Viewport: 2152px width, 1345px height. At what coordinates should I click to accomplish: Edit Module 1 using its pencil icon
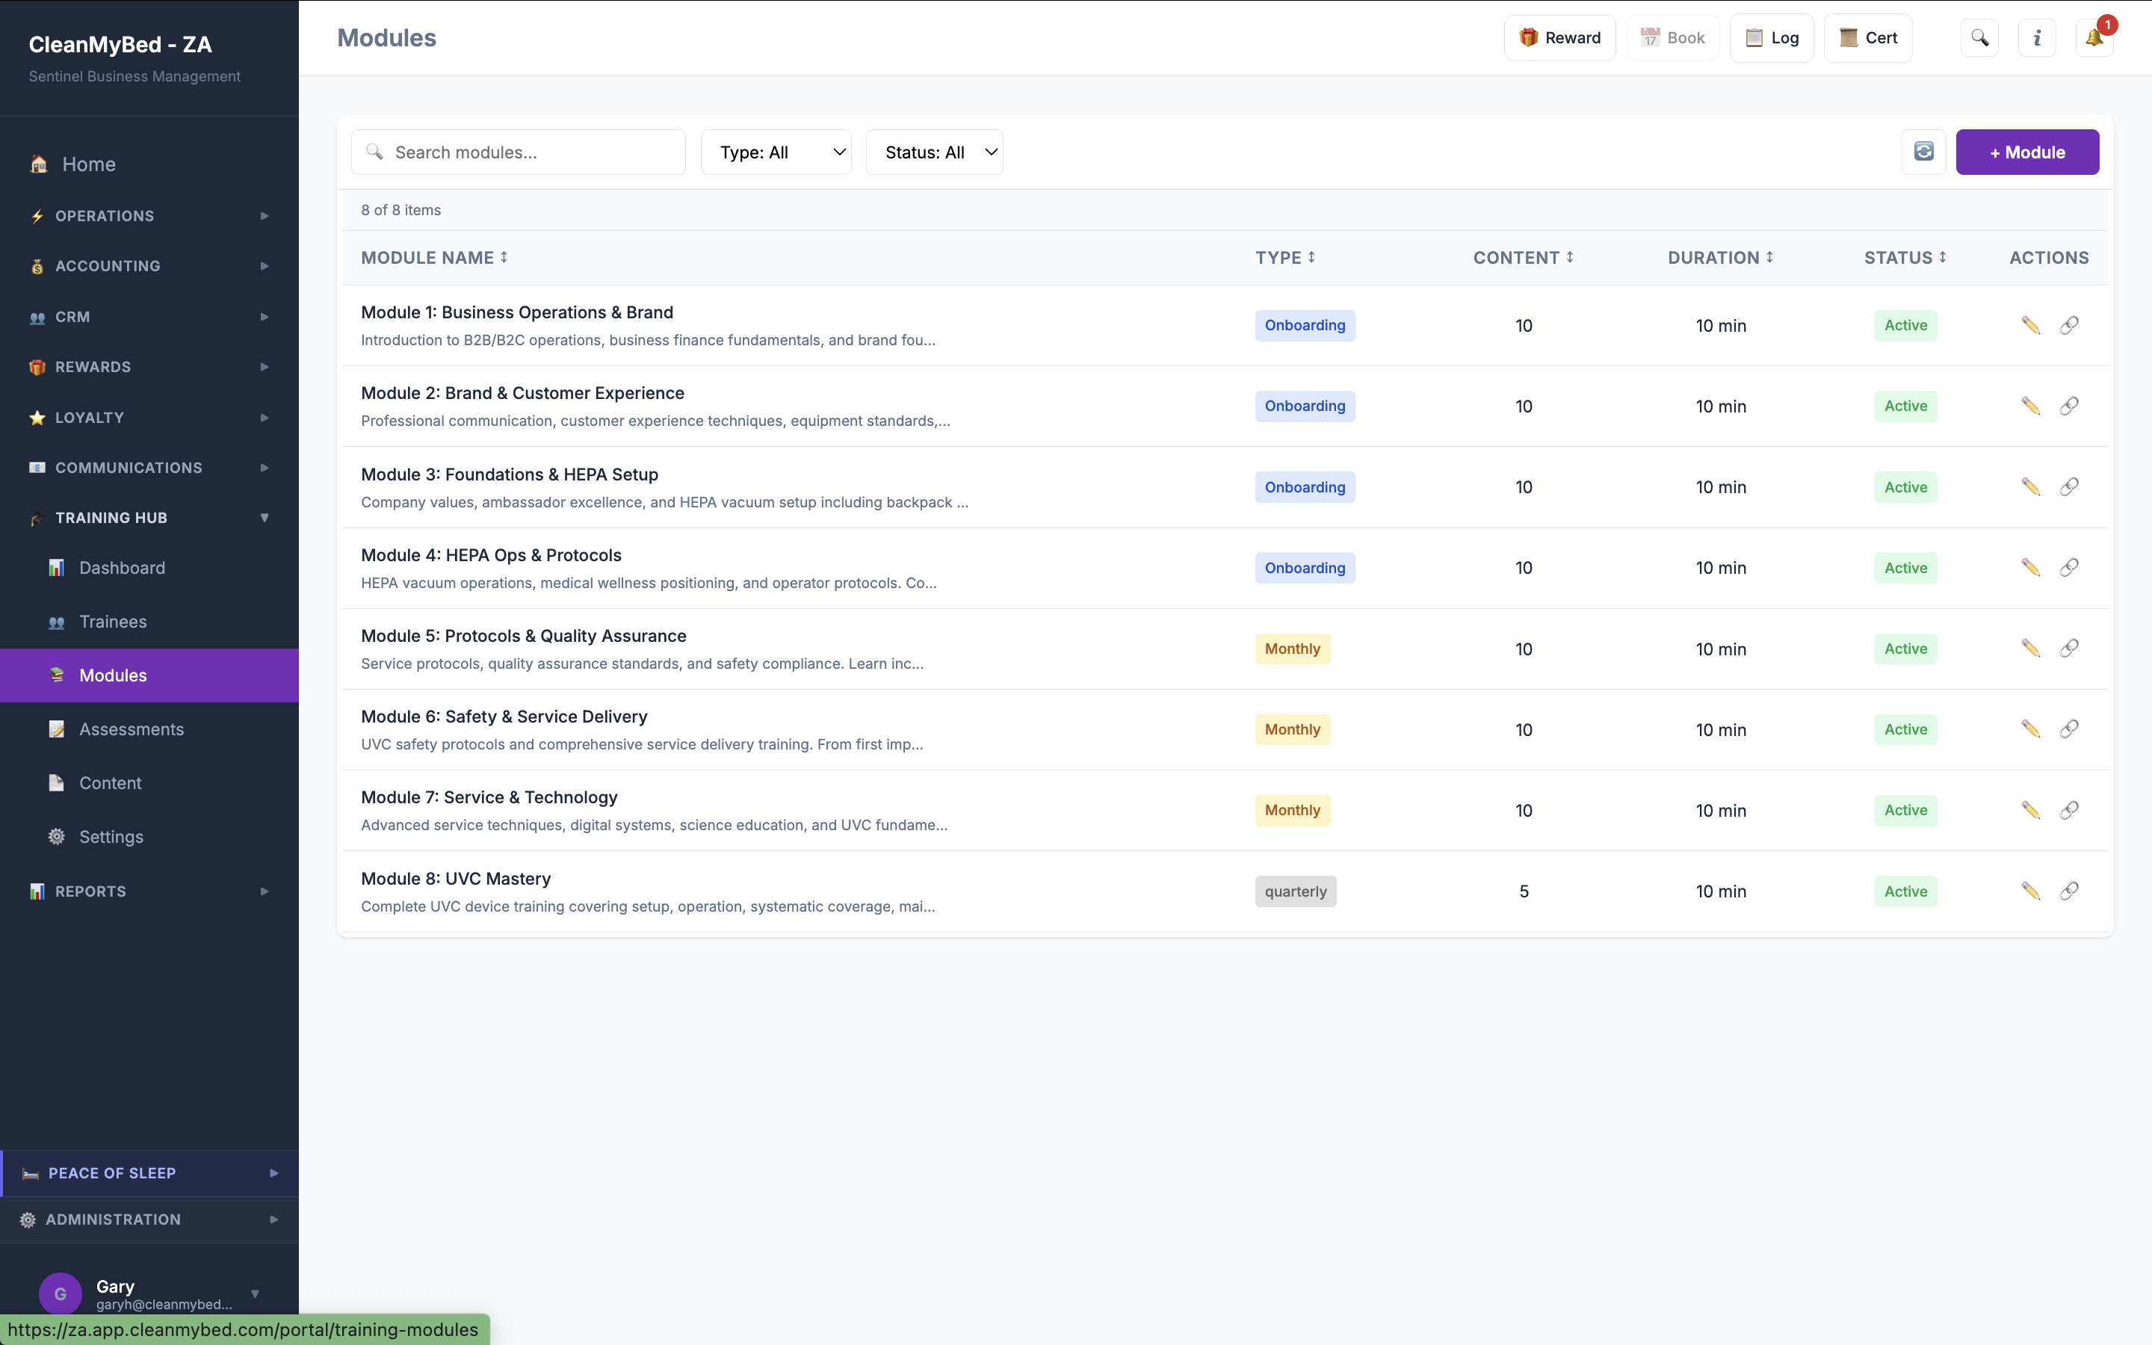2032,325
